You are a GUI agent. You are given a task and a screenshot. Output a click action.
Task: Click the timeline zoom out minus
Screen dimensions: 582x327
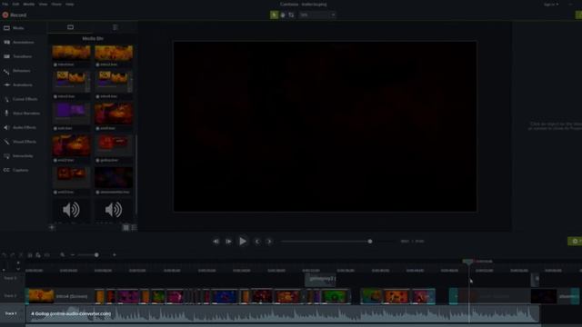tap(73, 255)
